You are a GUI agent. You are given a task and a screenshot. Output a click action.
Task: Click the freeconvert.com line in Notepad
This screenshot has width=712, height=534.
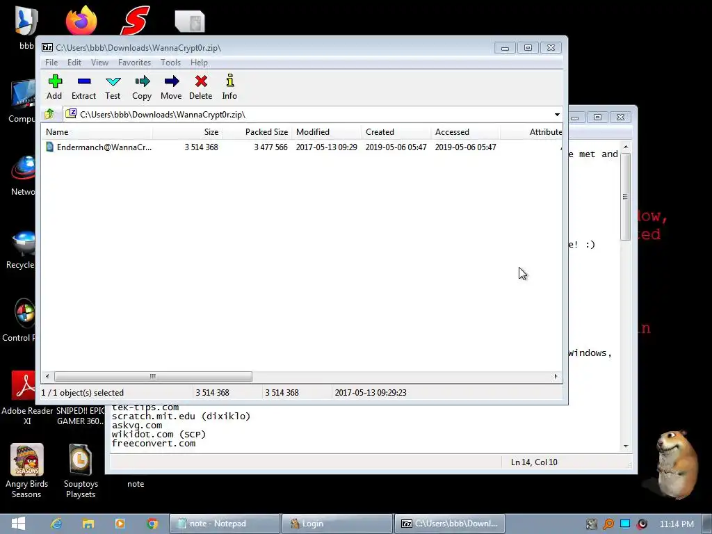click(x=154, y=444)
